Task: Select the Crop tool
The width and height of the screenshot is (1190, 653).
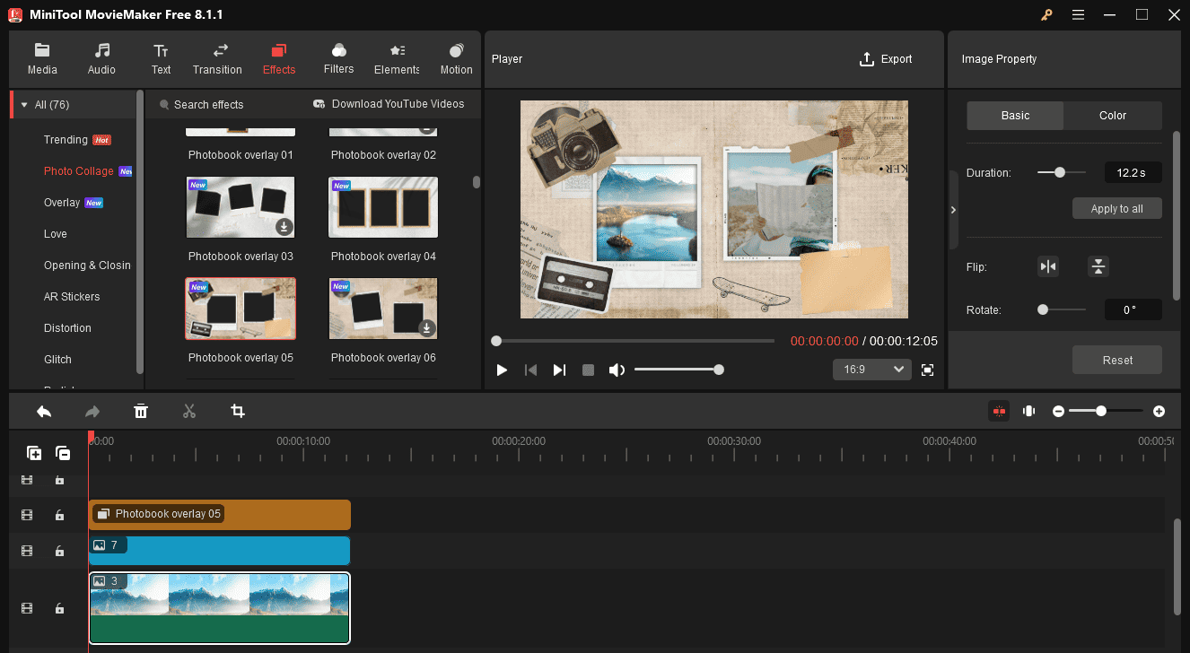Action: coord(237,411)
